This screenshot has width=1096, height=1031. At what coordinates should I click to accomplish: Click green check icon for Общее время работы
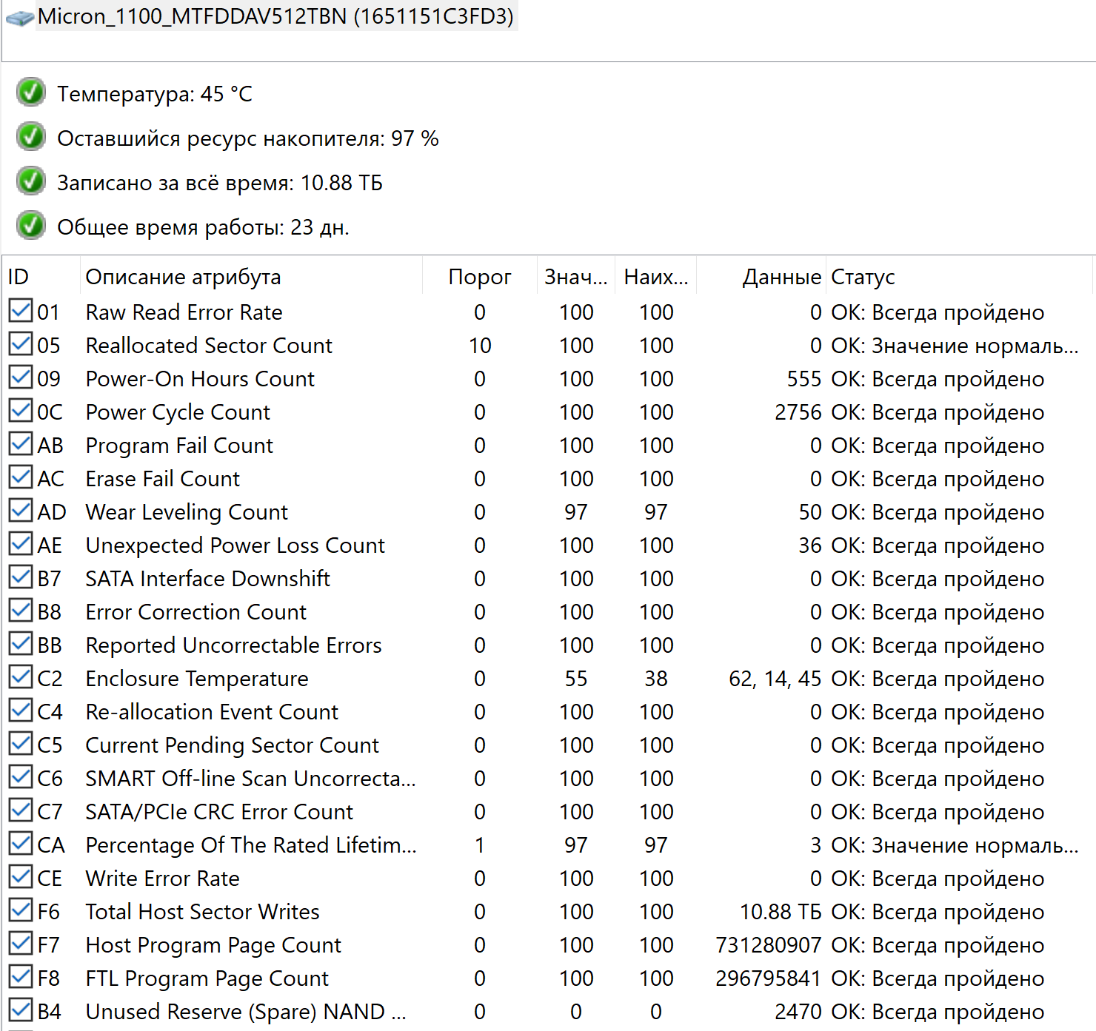point(31,226)
